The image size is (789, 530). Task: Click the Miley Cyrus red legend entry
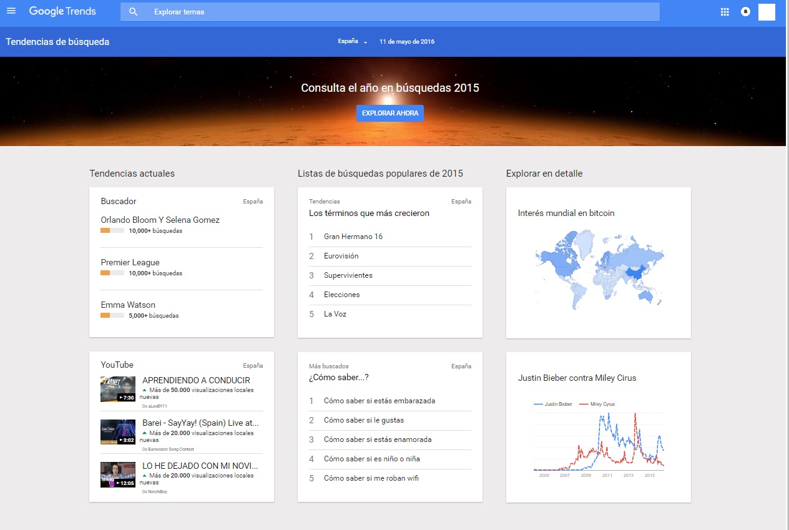click(x=597, y=404)
